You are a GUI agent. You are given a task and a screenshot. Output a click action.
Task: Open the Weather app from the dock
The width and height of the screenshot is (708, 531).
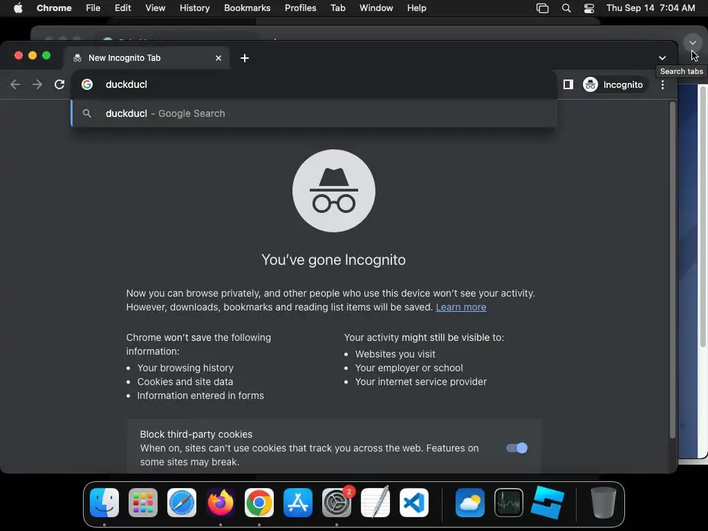[x=470, y=503]
